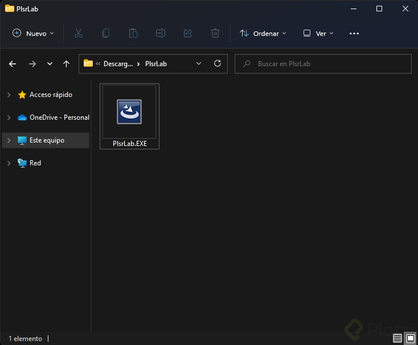Click the Cut scissors icon
Screen dimensions: 418x345
pos(79,34)
